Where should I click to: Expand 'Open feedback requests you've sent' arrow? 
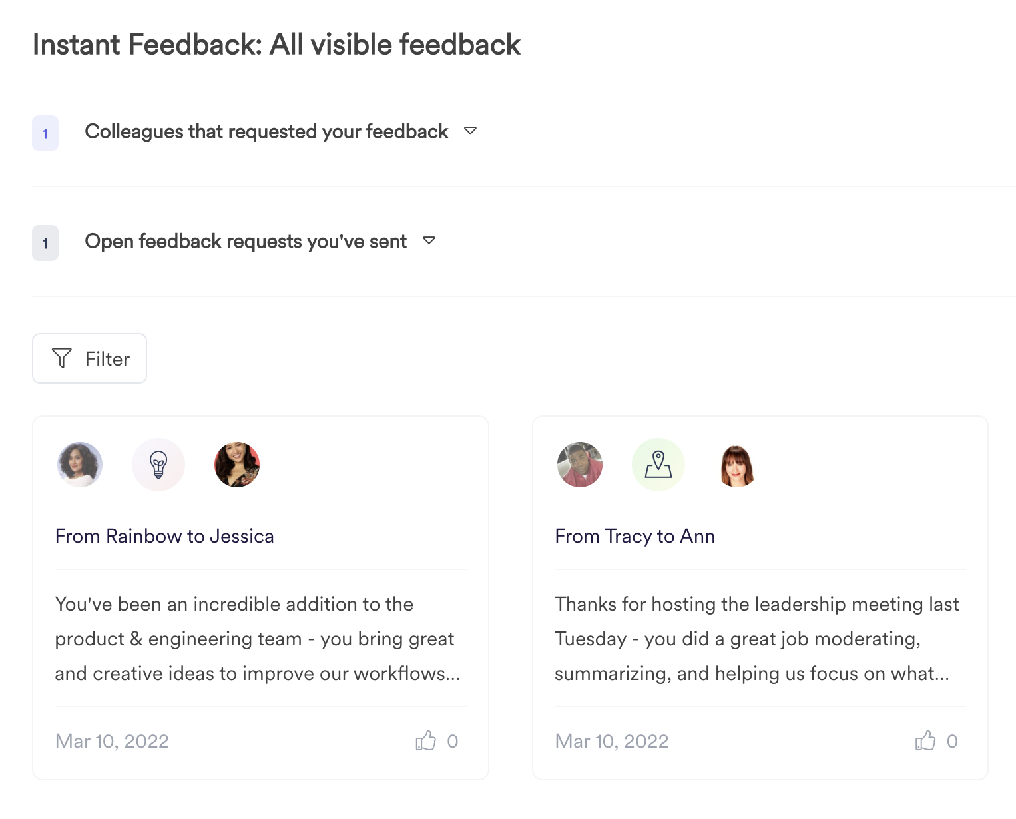click(x=429, y=240)
